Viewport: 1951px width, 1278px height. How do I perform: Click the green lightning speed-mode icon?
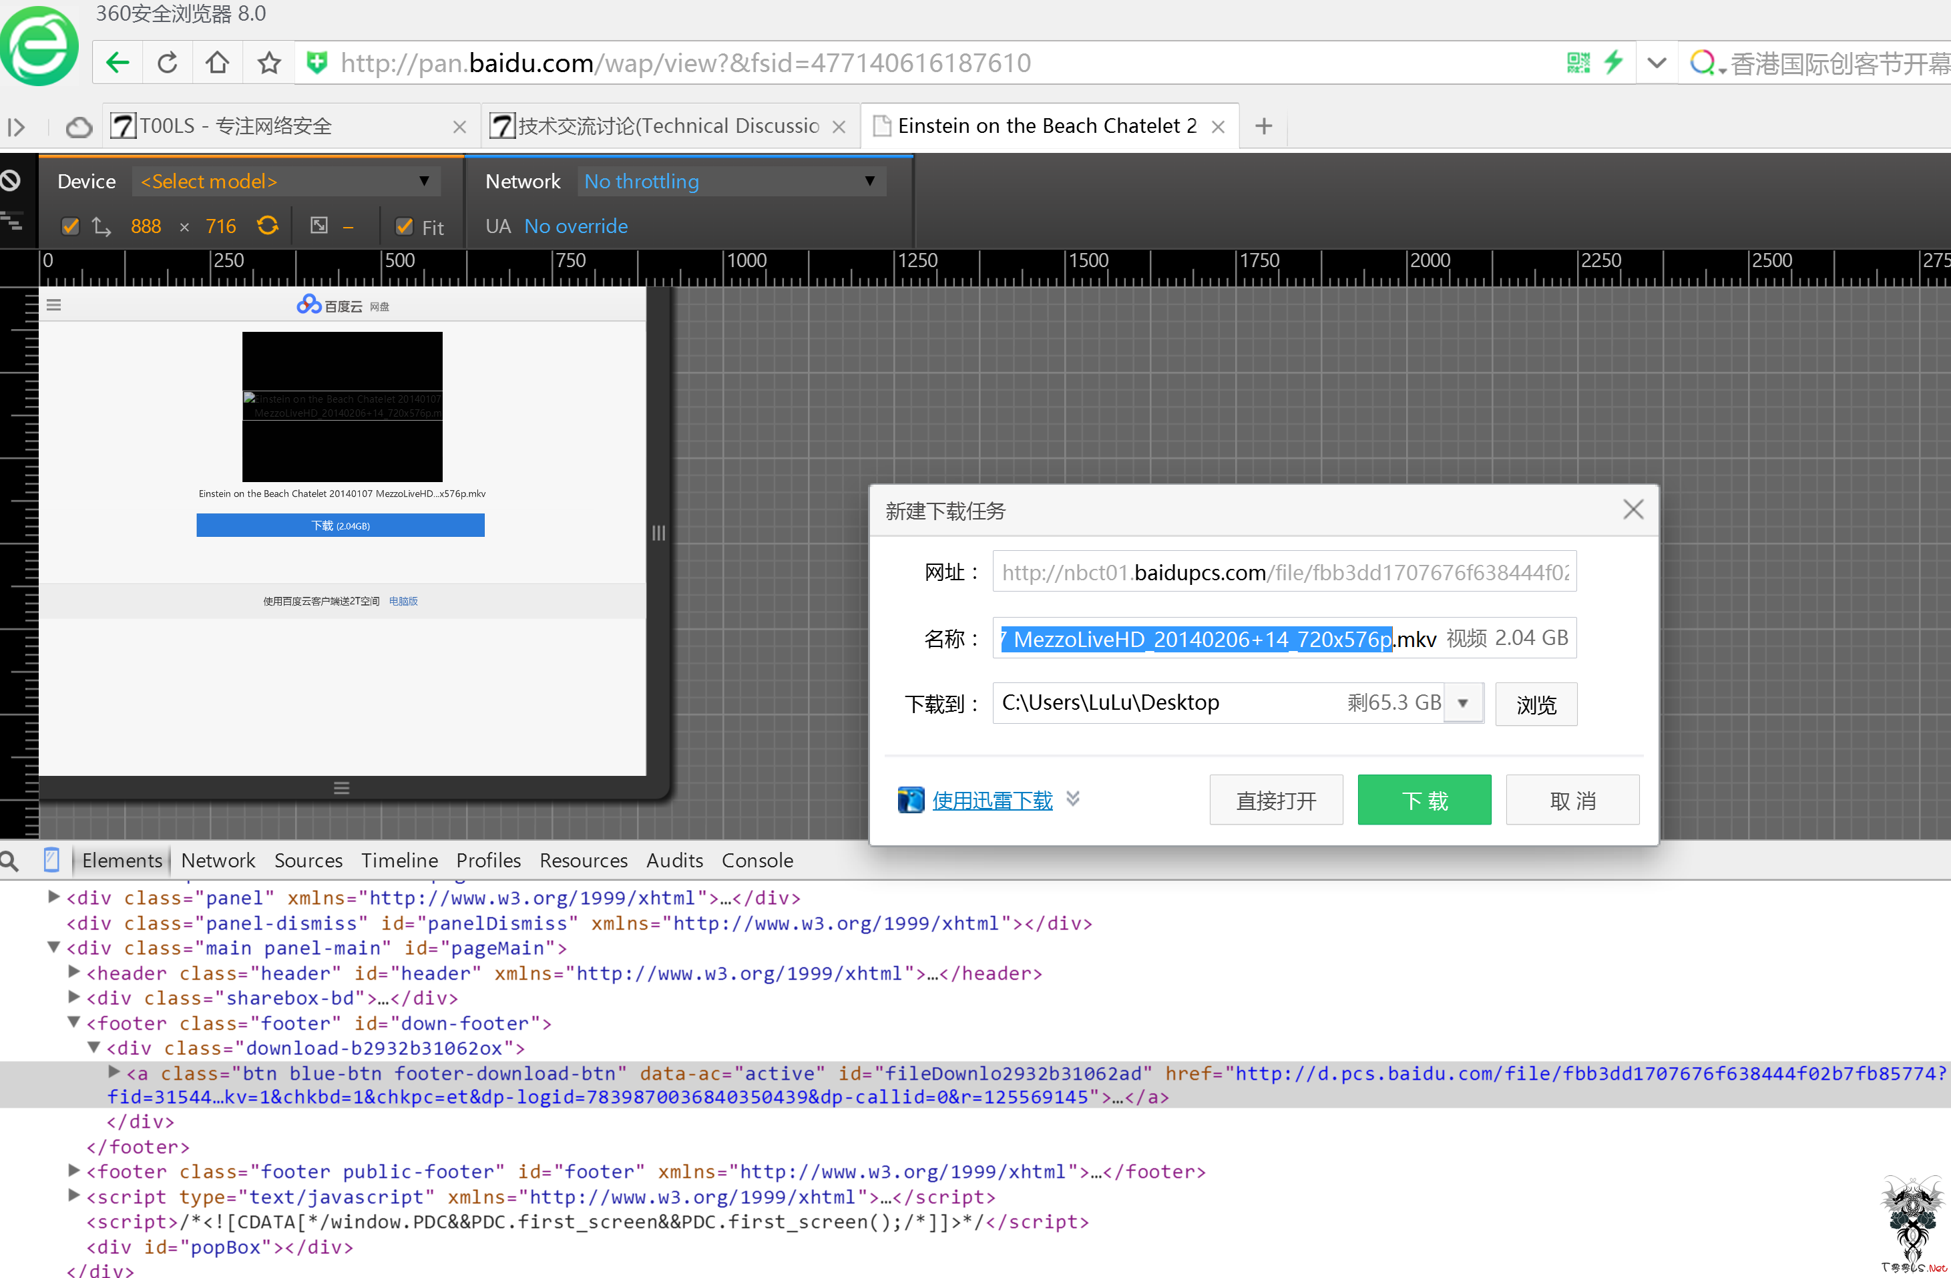(x=1614, y=62)
